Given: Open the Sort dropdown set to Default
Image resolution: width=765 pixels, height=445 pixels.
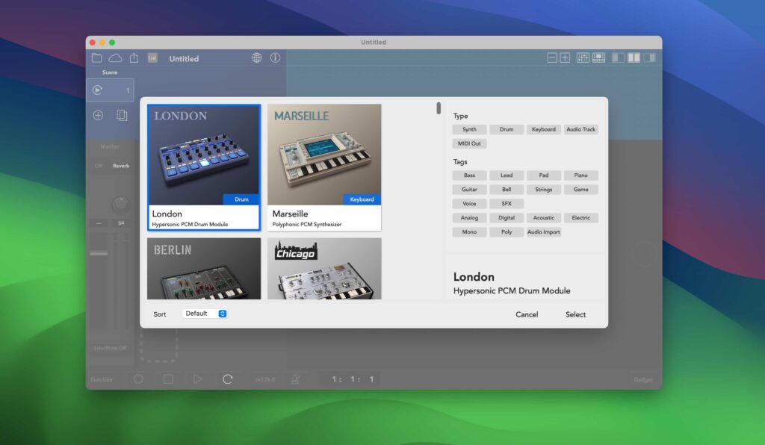Looking at the screenshot, I should [x=202, y=314].
